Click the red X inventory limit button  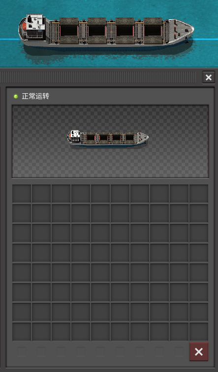[199, 352]
